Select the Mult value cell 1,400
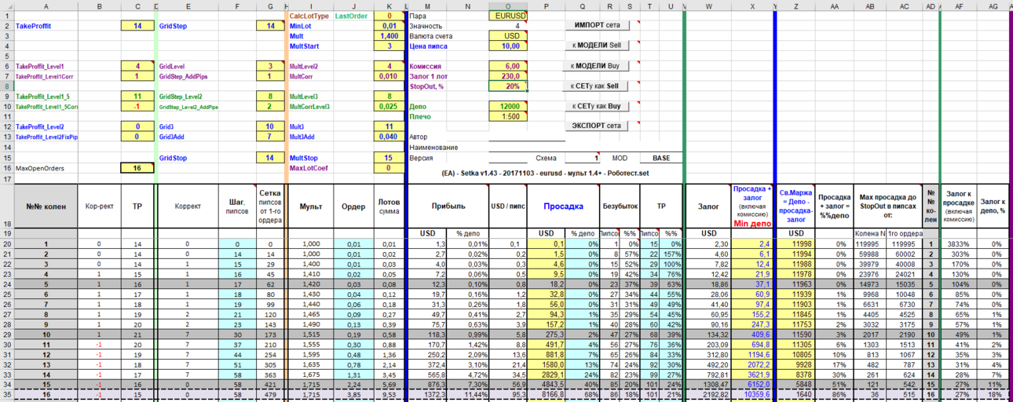 (388, 36)
